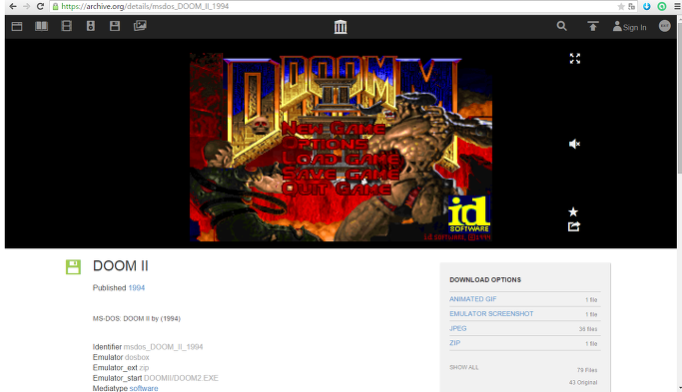
Task: Toggle the emulator mute speaker icon
Action: click(x=574, y=144)
